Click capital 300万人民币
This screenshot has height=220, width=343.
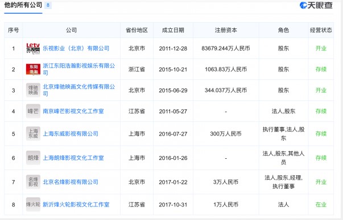tap(226, 134)
